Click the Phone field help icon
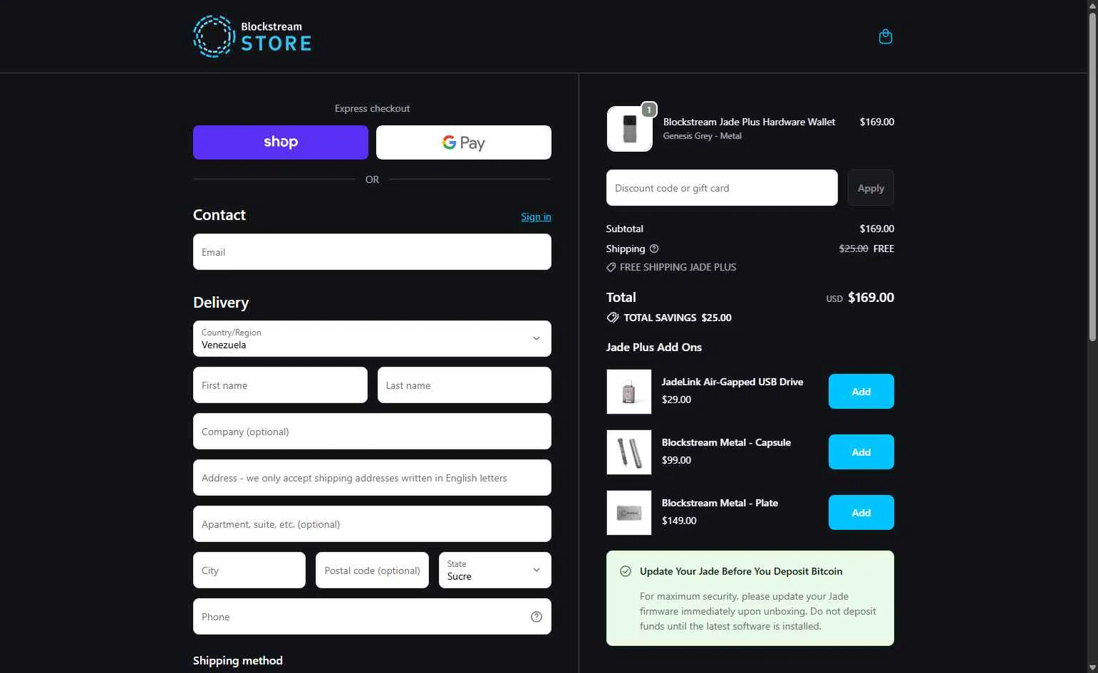Viewport: 1098px width, 673px height. tap(537, 617)
